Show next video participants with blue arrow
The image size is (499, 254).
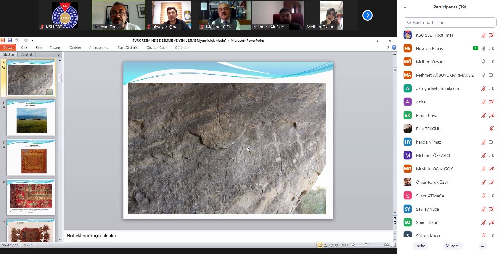368,15
